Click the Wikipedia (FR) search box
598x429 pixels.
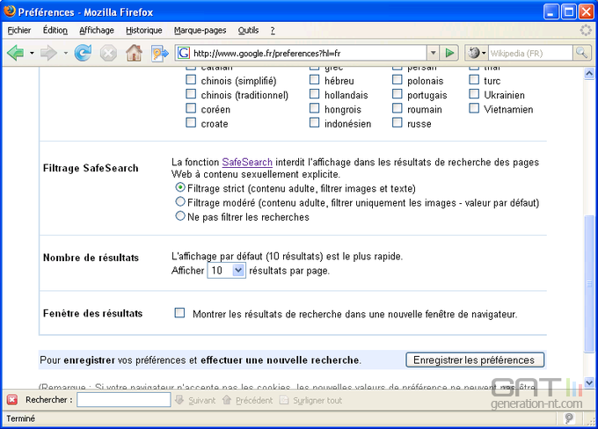click(x=530, y=53)
